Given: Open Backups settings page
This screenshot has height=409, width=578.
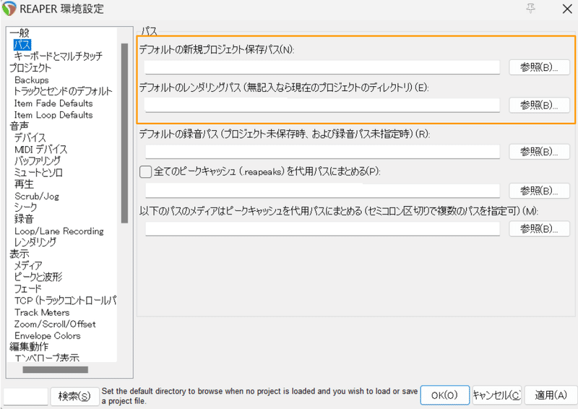Looking at the screenshot, I should [x=31, y=79].
